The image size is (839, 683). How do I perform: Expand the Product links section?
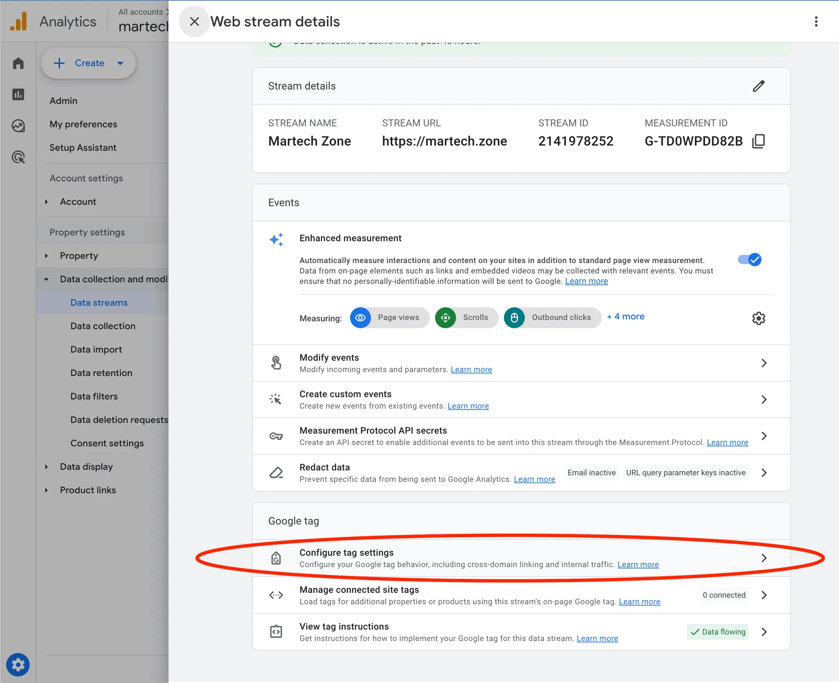[x=88, y=490]
